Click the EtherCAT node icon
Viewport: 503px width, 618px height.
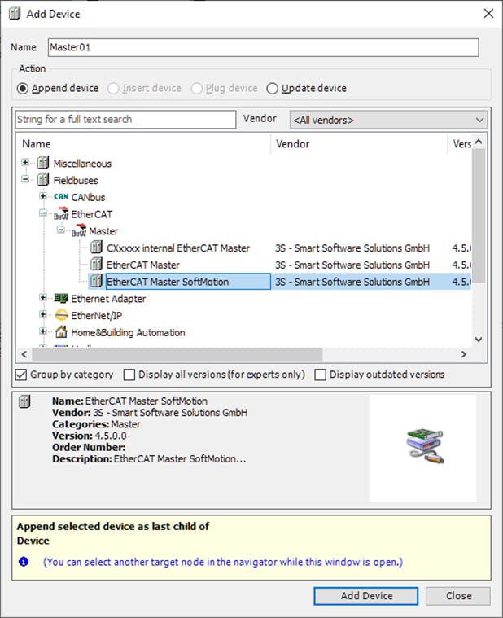pyautogui.click(x=61, y=215)
